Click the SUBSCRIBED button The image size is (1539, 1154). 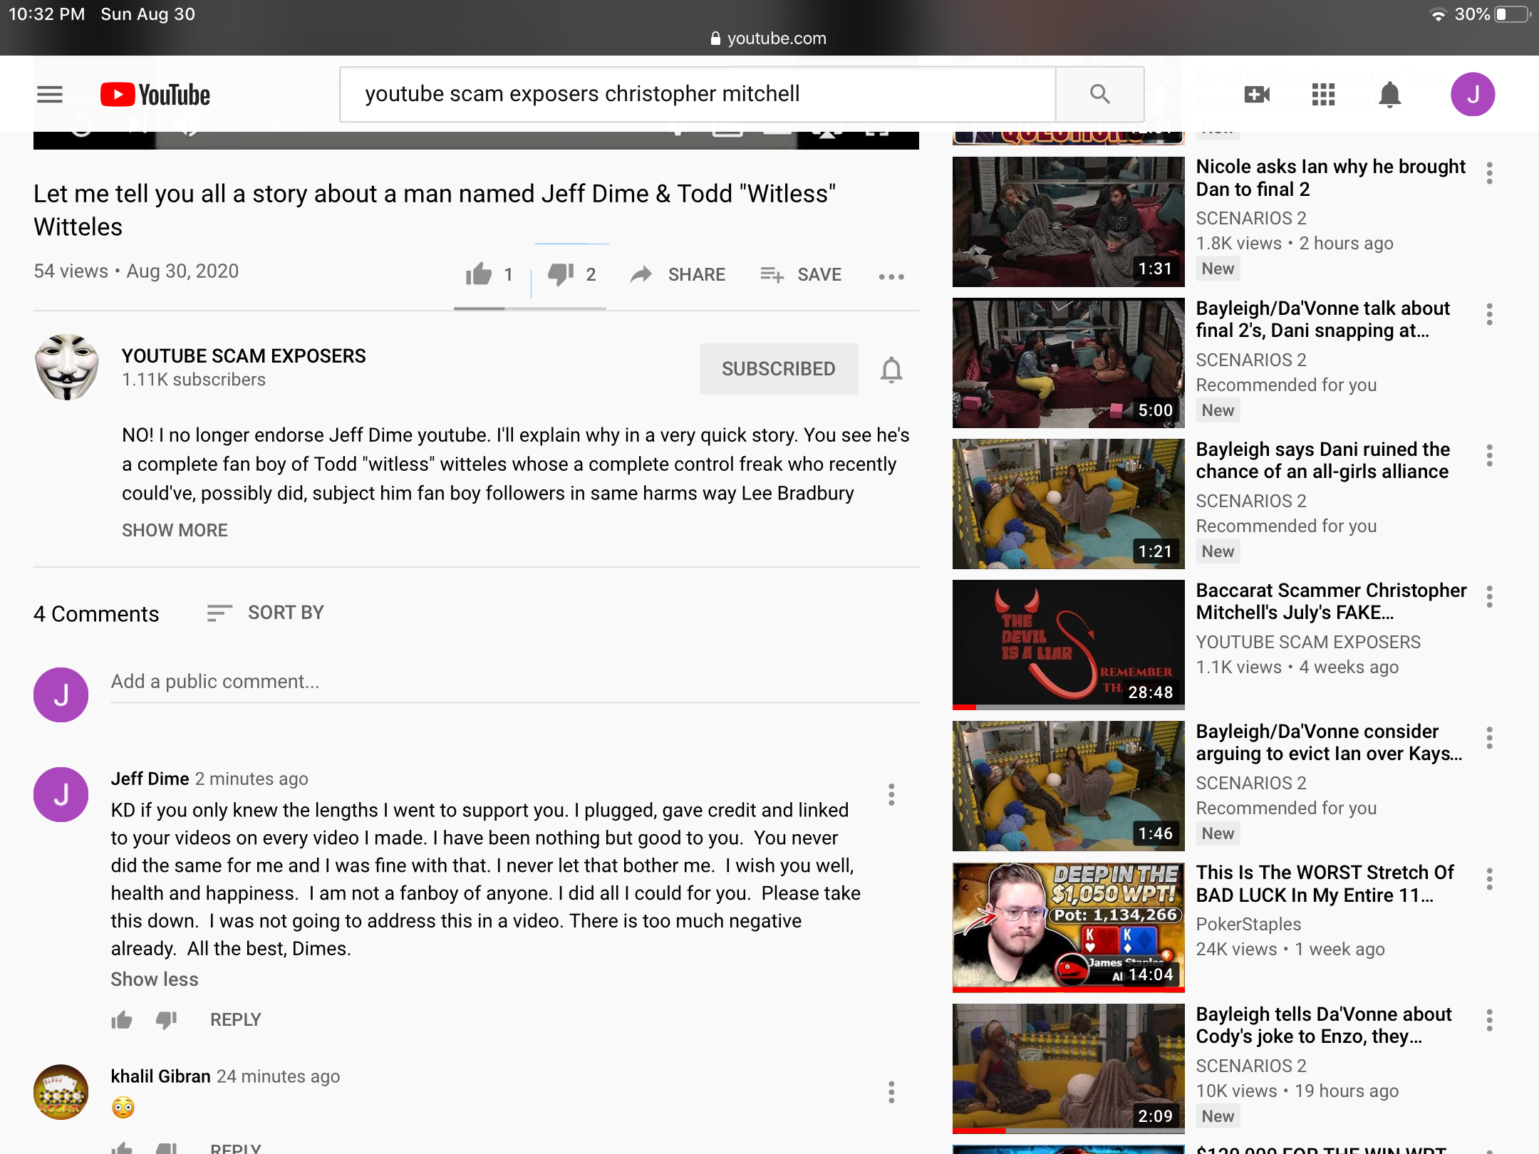pyautogui.click(x=779, y=368)
